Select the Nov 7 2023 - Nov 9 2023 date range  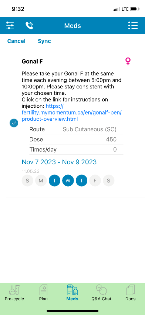coord(59,162)
